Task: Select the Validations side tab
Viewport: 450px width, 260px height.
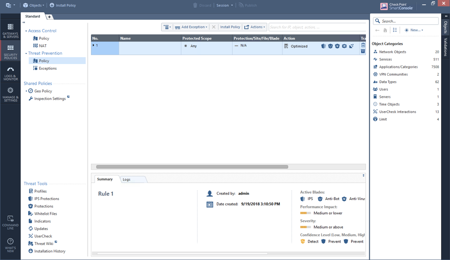Action: click(x=445, y=47)
